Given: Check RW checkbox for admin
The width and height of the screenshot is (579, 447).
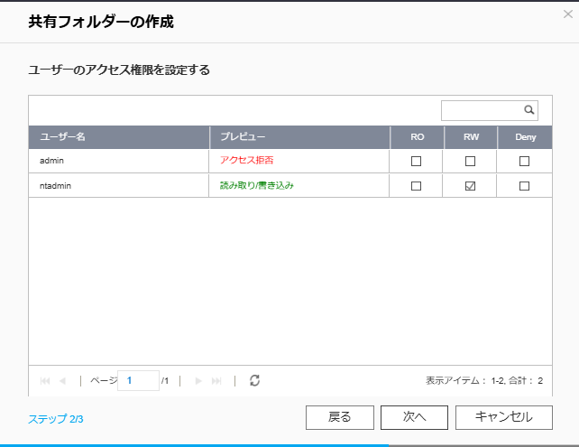Looking at the screenshot, I should pyautogui.click(x=470, y=162).
